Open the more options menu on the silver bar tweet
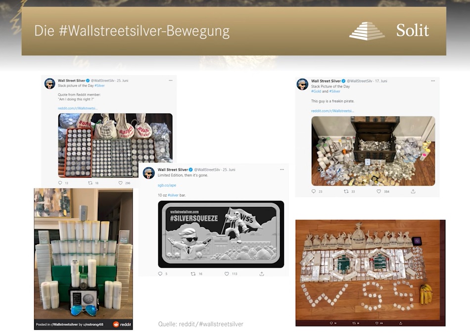 (282, 169)
